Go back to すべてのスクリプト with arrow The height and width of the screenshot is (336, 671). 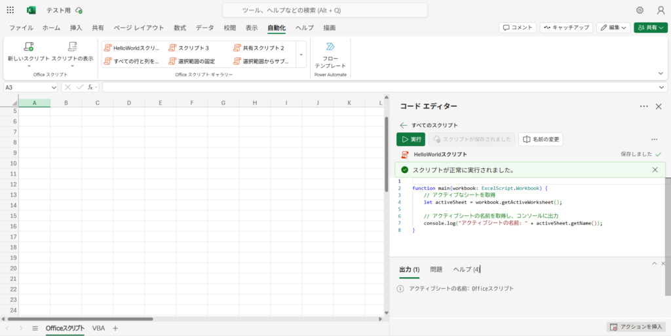click(403, 125)
